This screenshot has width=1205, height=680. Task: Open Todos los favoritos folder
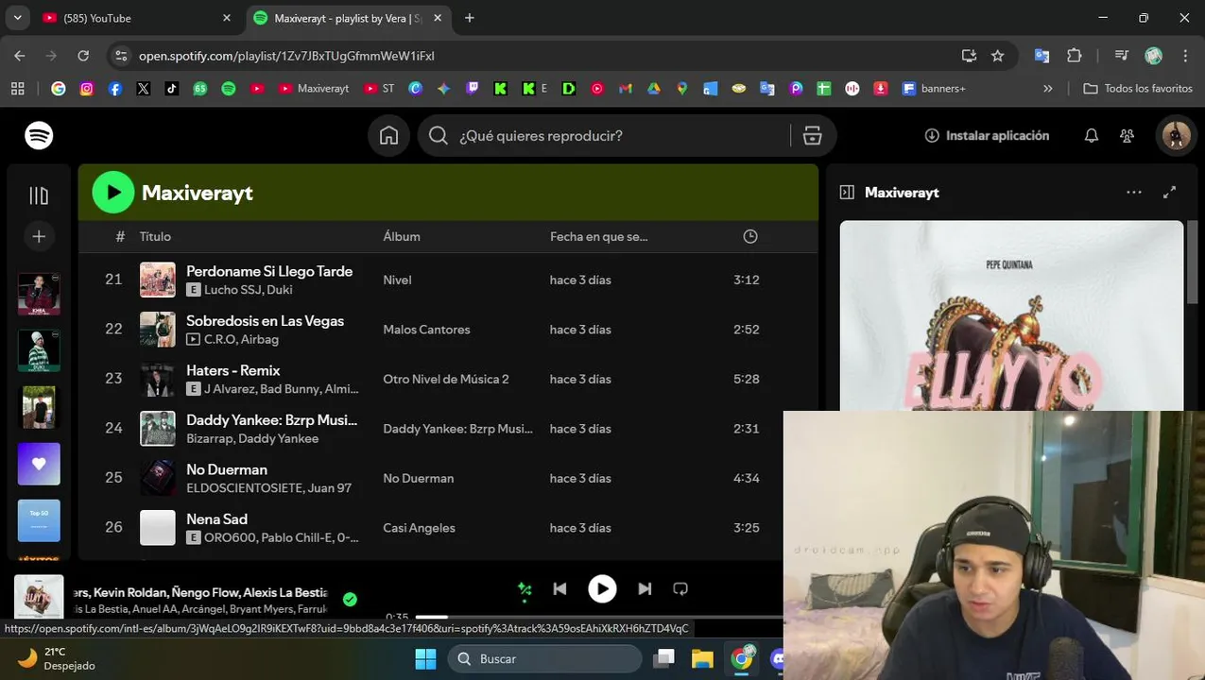pyautogui.click(x=1138, y=89)
